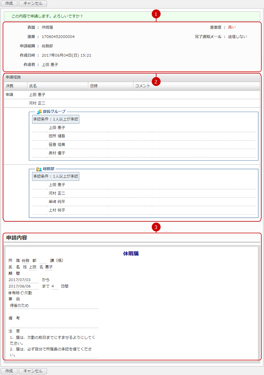Screen dimensions: 264x375
Task: Click the 決裁 column header
Action: [x=16, y=86]
